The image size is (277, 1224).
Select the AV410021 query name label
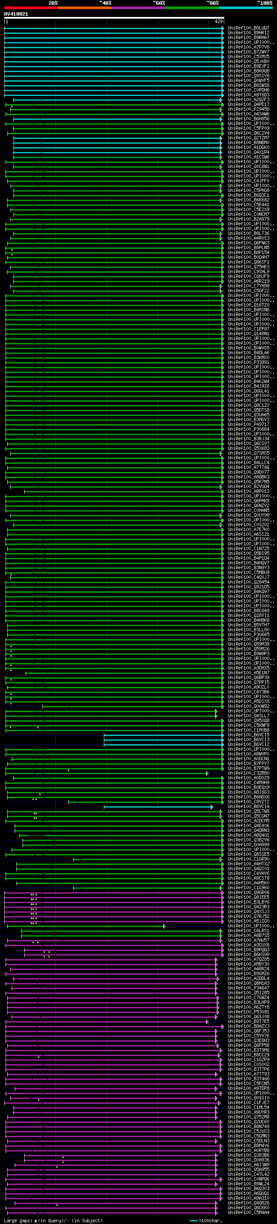(x=16, y=14)
